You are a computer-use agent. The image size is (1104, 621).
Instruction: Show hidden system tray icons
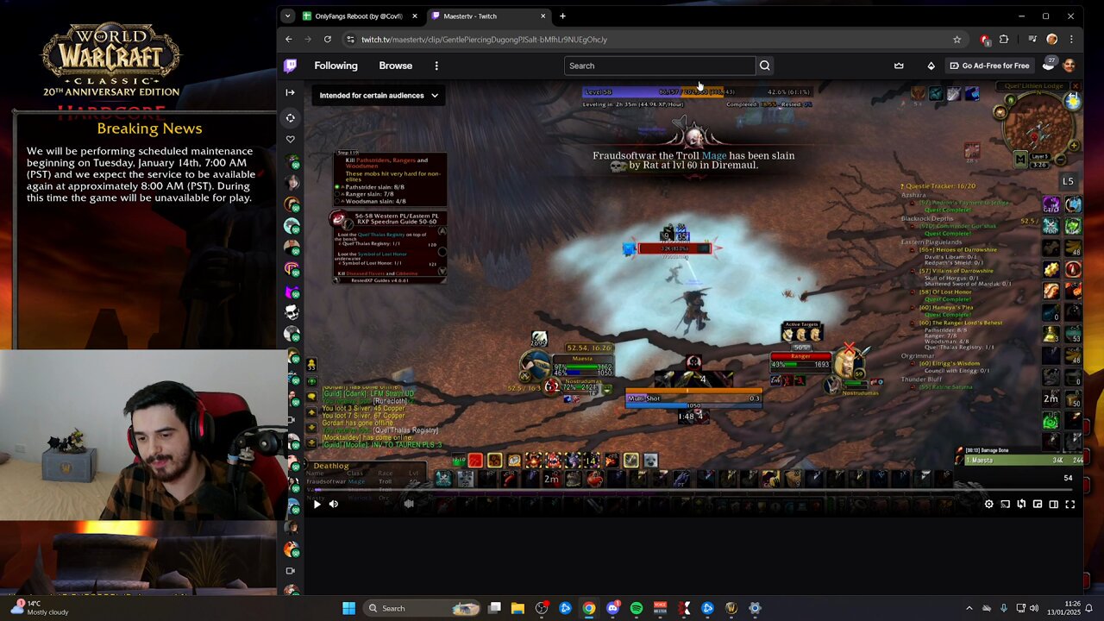tap(969, 608)
